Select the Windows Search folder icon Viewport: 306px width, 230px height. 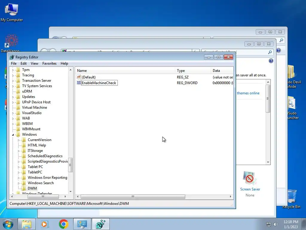click(24, 183)
